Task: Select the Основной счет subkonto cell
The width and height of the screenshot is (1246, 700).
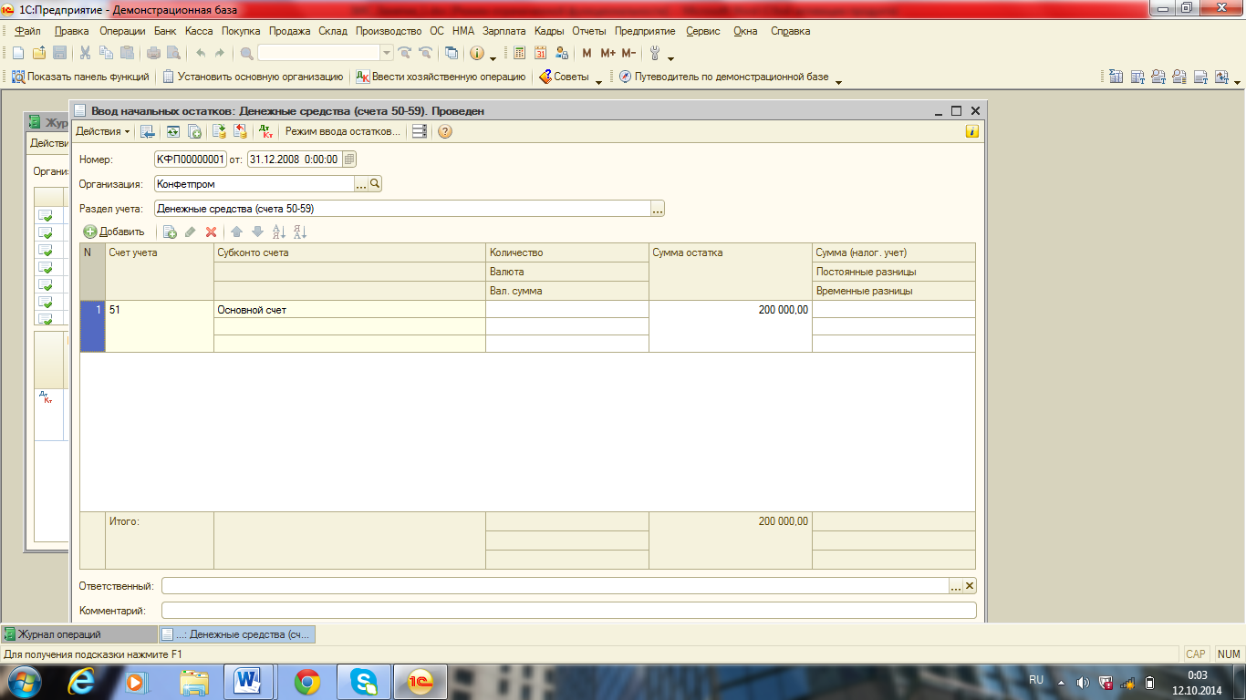Action: click(x=349, y=310)
